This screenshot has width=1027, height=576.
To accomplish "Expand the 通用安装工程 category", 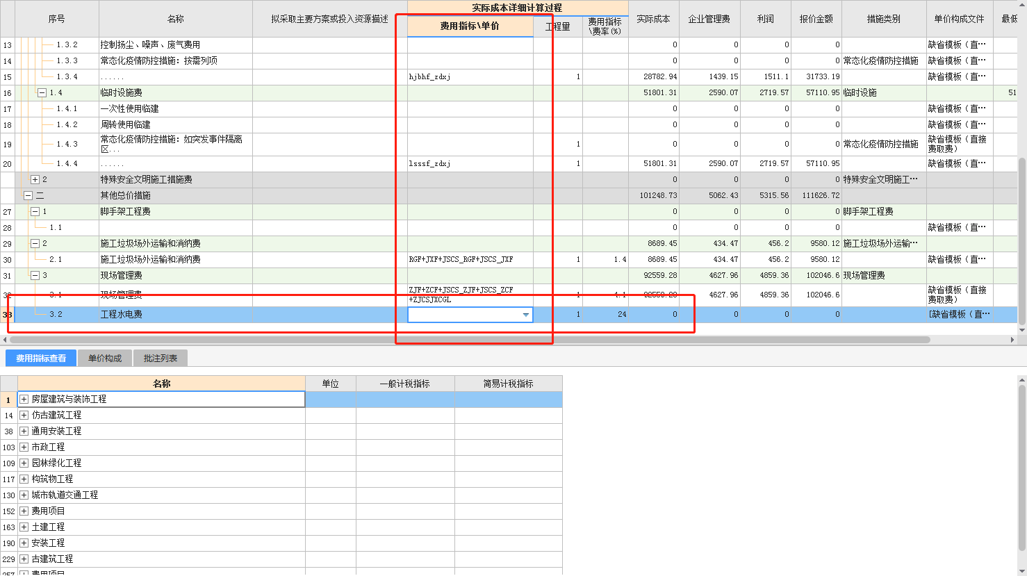I will (x=24, y=431).
